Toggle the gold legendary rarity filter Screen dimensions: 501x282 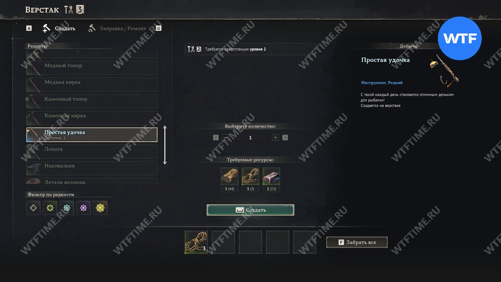tap(100, 208)
